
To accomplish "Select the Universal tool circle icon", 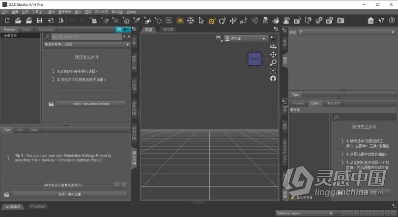I will 191,20.
